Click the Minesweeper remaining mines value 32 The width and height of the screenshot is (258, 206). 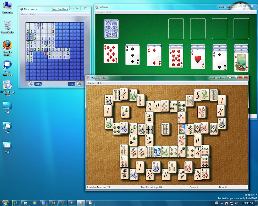[71, 84]
